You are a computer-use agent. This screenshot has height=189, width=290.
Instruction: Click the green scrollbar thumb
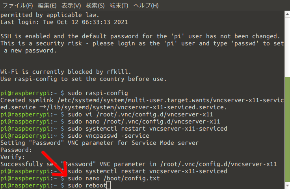click(287, 129)
